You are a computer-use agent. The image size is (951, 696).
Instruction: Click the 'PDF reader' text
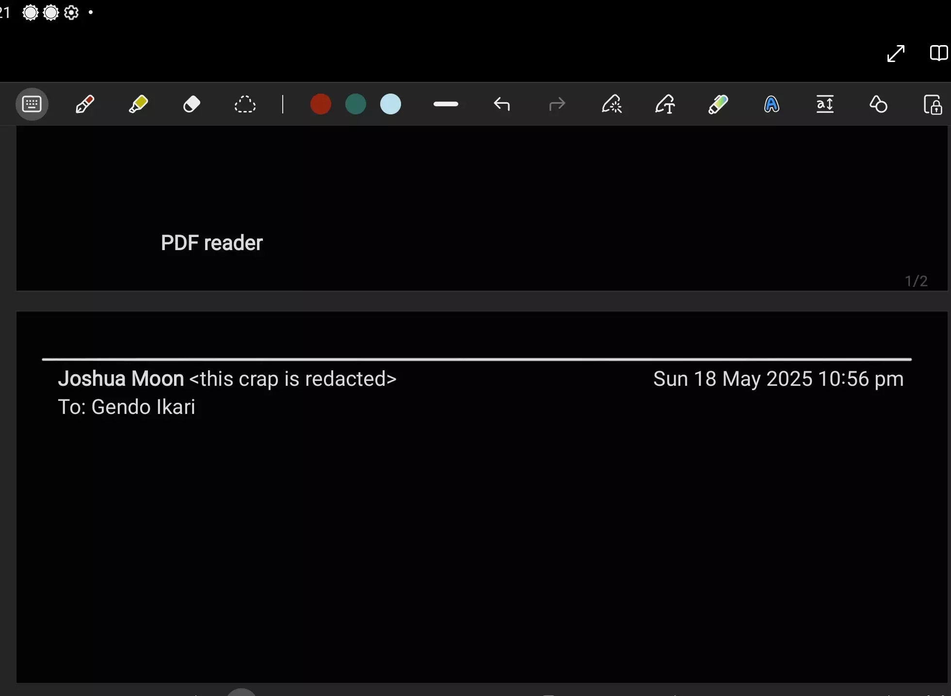[x=211, y=243]
